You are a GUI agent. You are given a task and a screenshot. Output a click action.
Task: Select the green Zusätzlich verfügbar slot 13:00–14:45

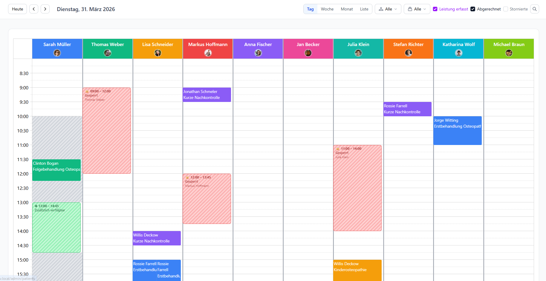pos(56,227)
